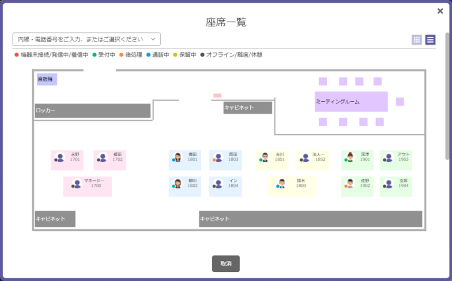Select the manager avatar at extension 1700
Image resolution: width=452 pixels, height=281 pixels.
tap(77, 184)
